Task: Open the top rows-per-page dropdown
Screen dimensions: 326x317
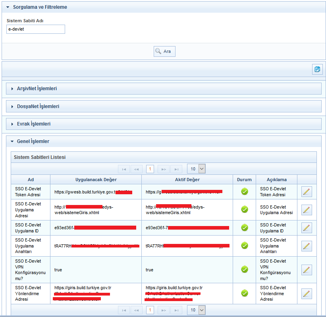Action: tap(196, 169)
